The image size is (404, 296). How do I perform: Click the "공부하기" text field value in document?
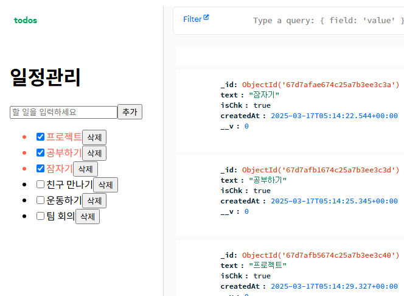pyautogui.click(x=268, y=180)
